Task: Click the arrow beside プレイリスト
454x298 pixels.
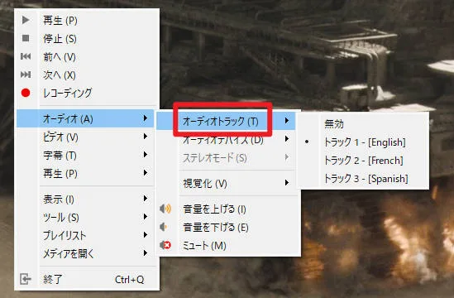Action: [x=146, y=235]
